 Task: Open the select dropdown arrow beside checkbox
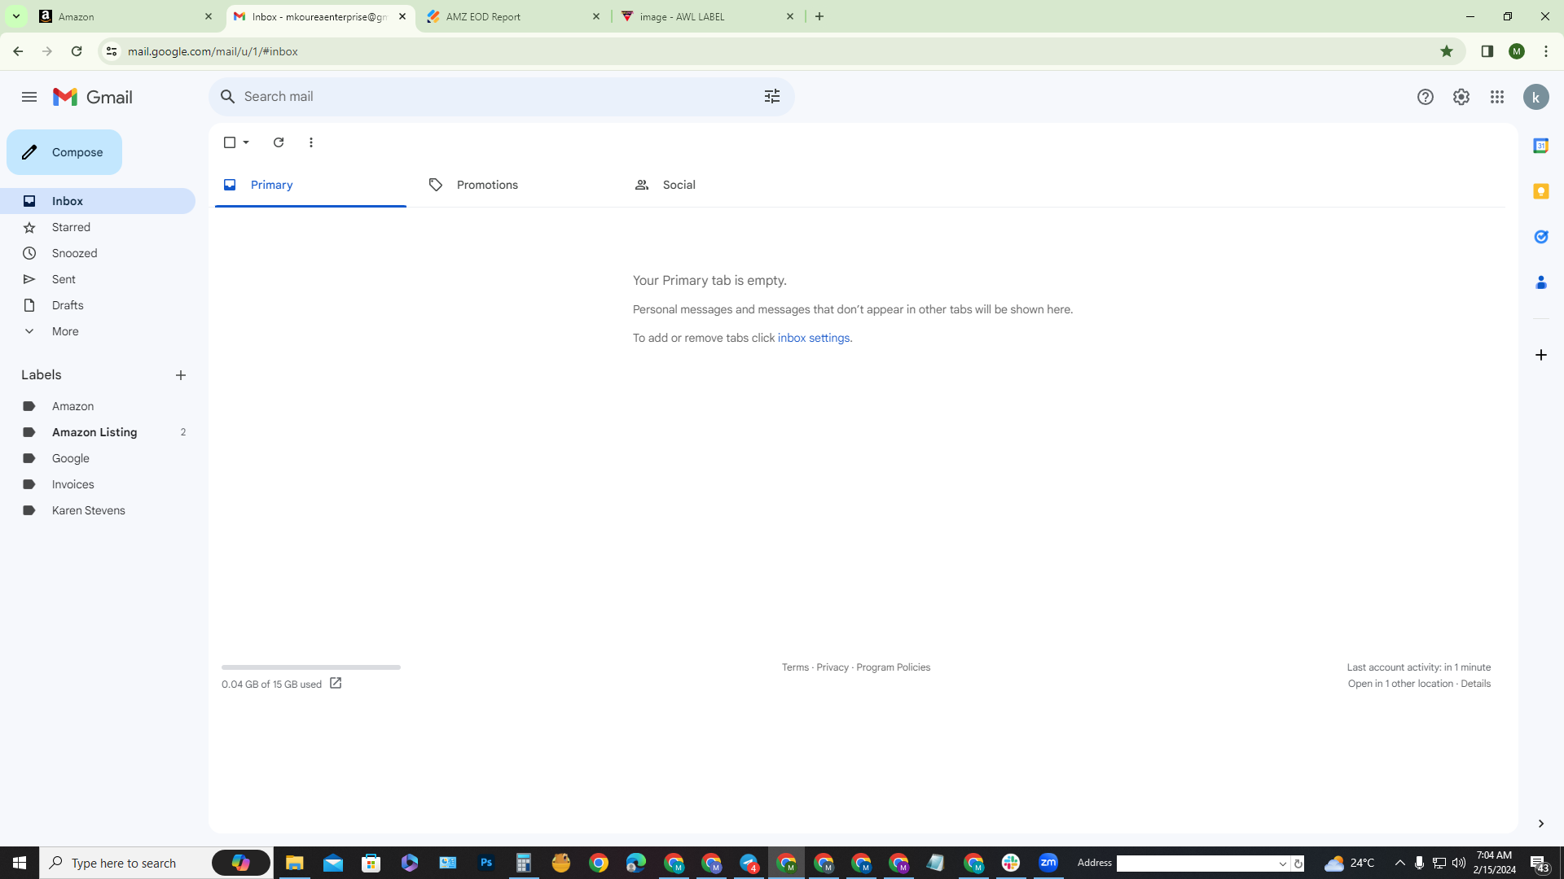(246, 142)
